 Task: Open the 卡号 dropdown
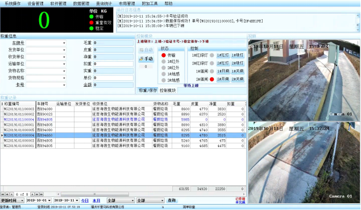pos(64,85)
